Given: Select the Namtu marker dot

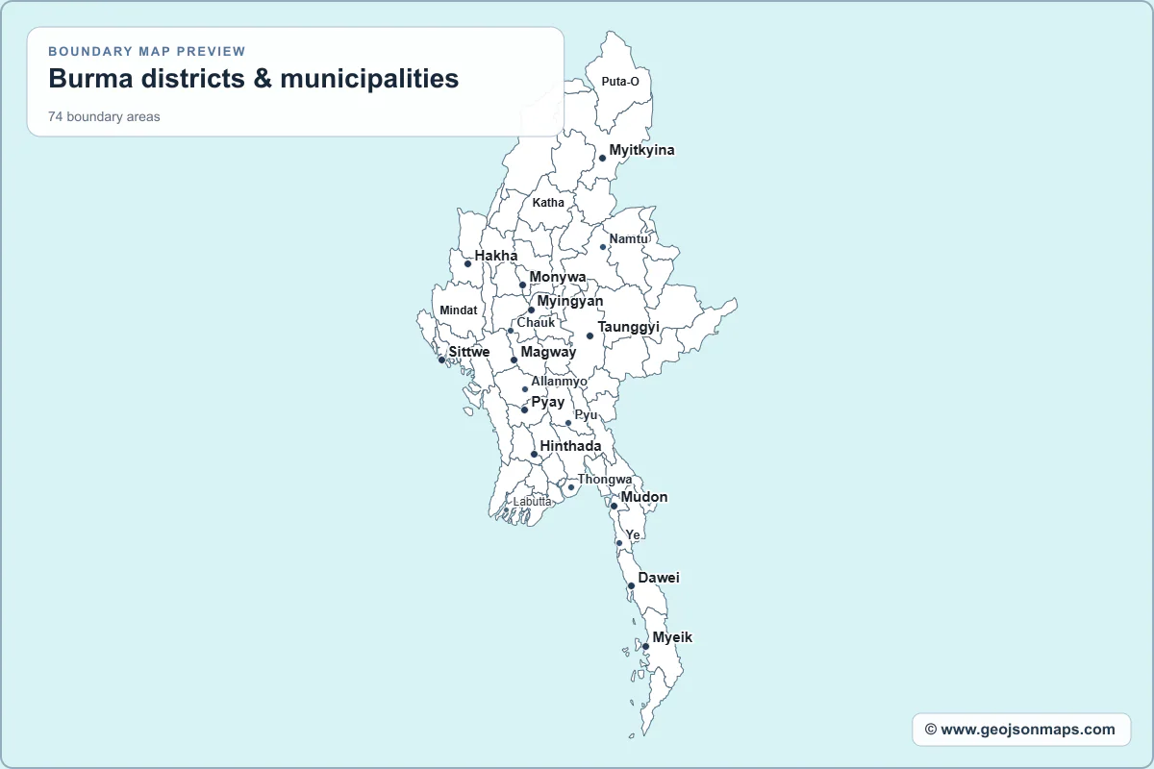Looking at the screenshot, I should [x=603, y=247].
